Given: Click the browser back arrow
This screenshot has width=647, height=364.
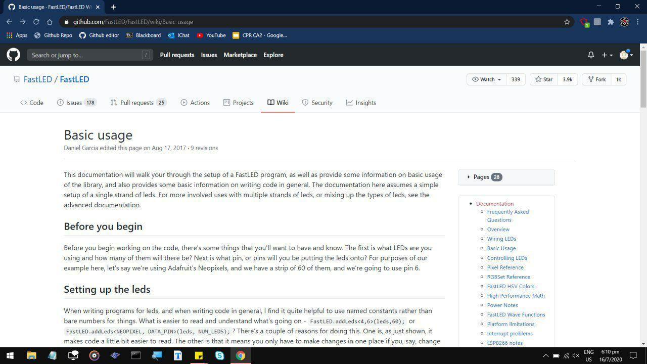Looking at the screenshot, I should click(x=9, y=22).
